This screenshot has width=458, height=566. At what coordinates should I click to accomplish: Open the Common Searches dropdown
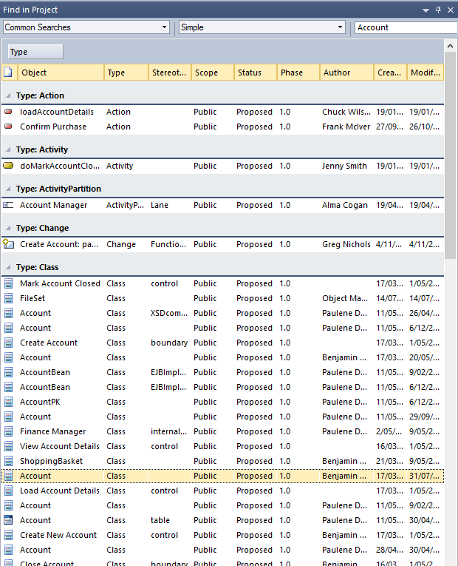coord(164,27)
